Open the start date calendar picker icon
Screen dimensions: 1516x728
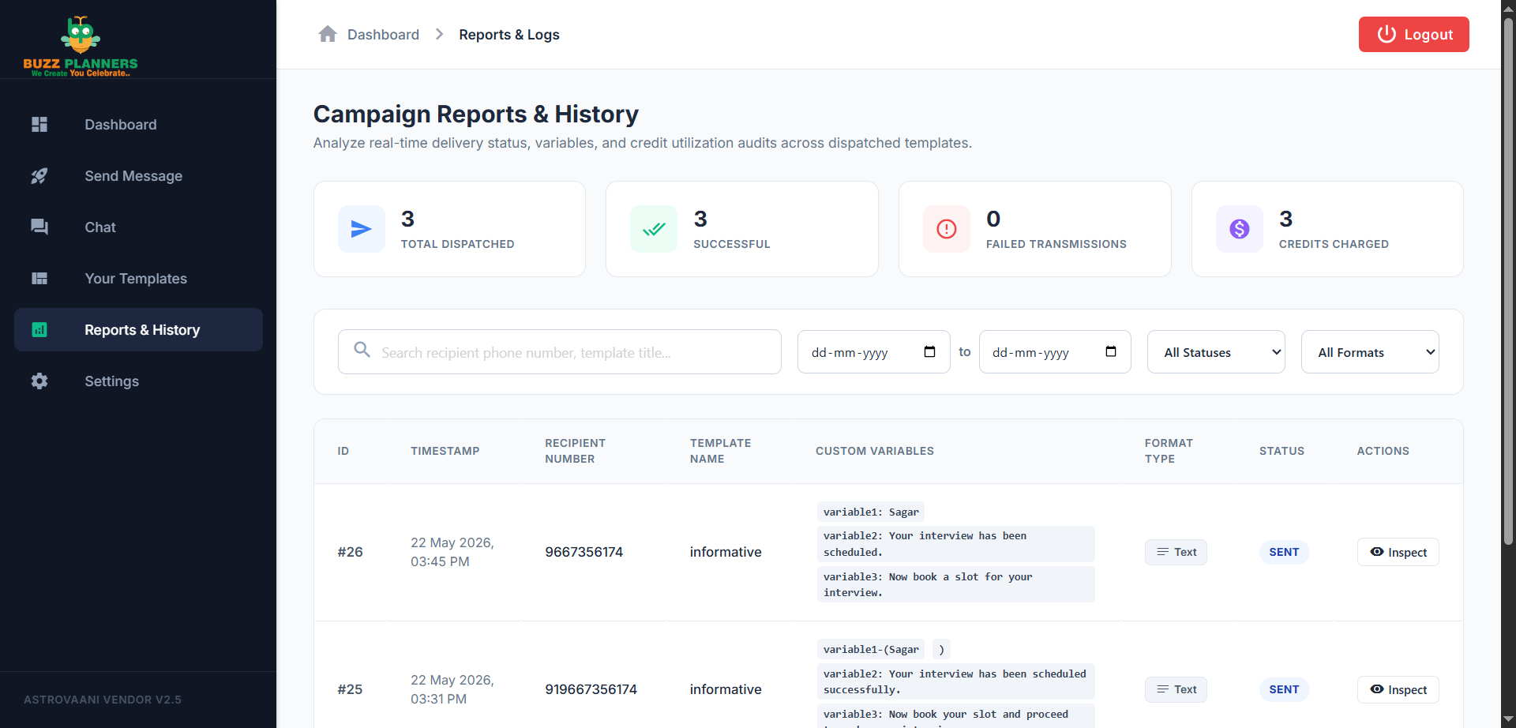(x=929, y=351)
